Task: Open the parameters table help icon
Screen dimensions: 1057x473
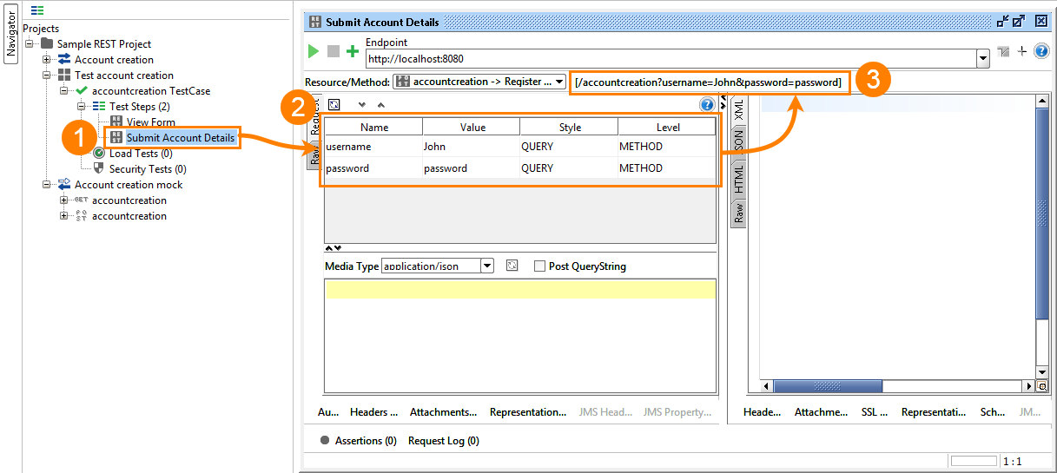Action: coord(707,104)
